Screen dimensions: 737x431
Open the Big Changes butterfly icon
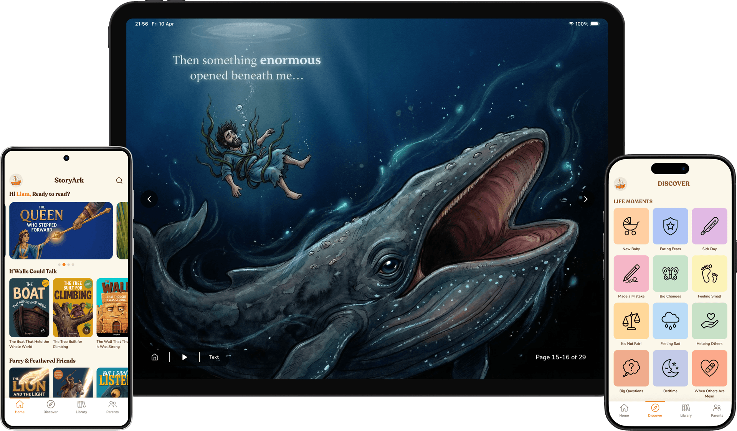(670, 273)
